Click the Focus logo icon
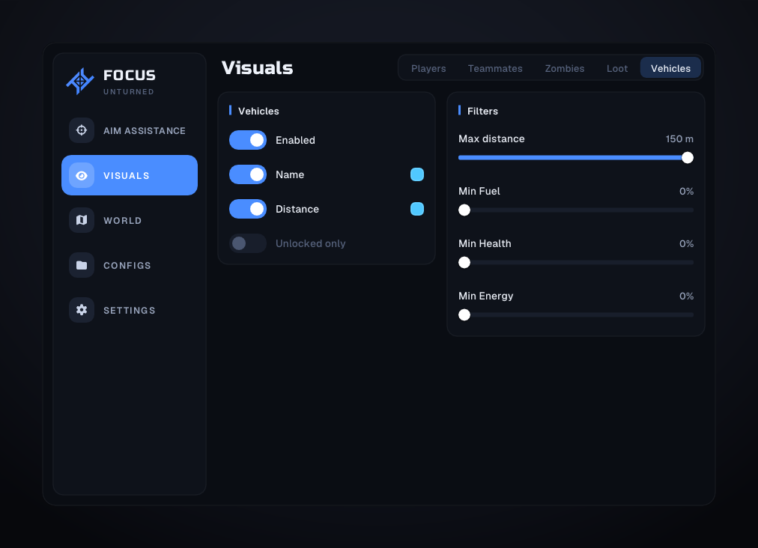 [x=80, y=81]
